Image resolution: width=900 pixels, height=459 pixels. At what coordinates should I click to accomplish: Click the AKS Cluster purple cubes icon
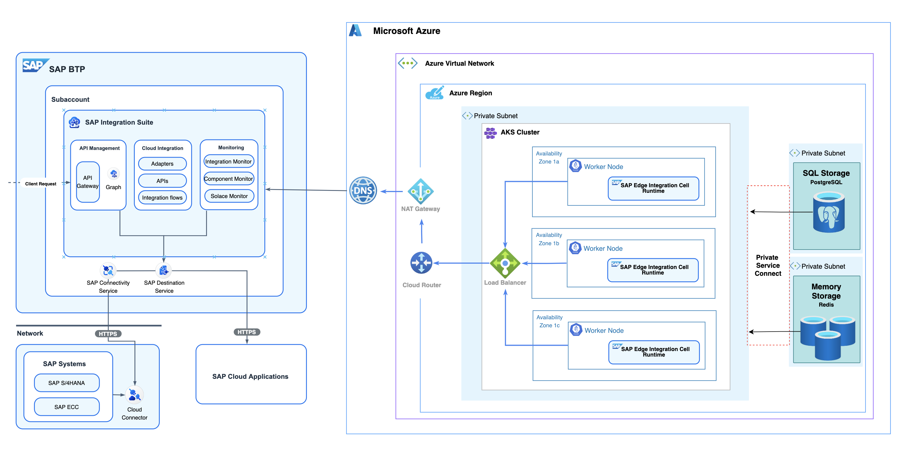[490, 133]
